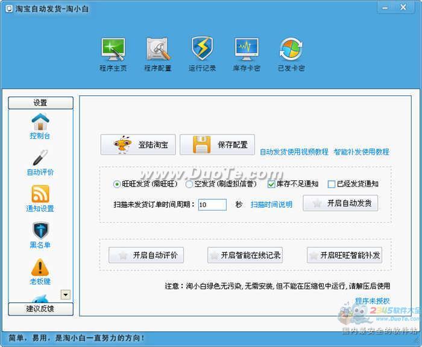The image size is (422, 347).
Task: Select the 旺旺发货 radio button
Action: [x=117, y=184]
